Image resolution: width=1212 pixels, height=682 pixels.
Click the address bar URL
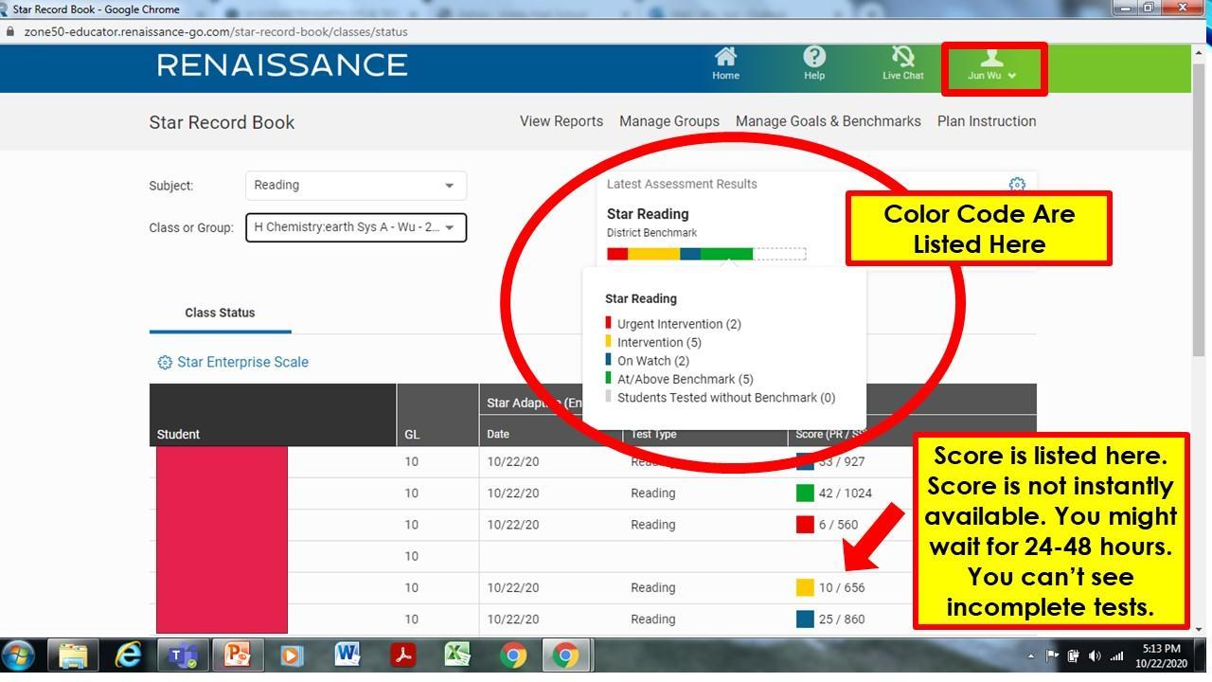[216, 31]
